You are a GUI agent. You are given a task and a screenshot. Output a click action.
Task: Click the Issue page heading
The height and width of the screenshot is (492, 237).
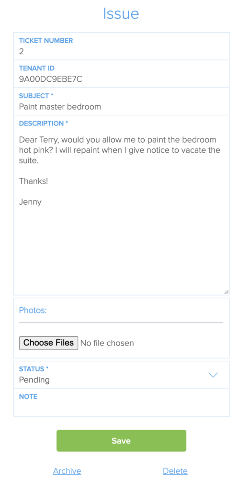coord(121,13)
